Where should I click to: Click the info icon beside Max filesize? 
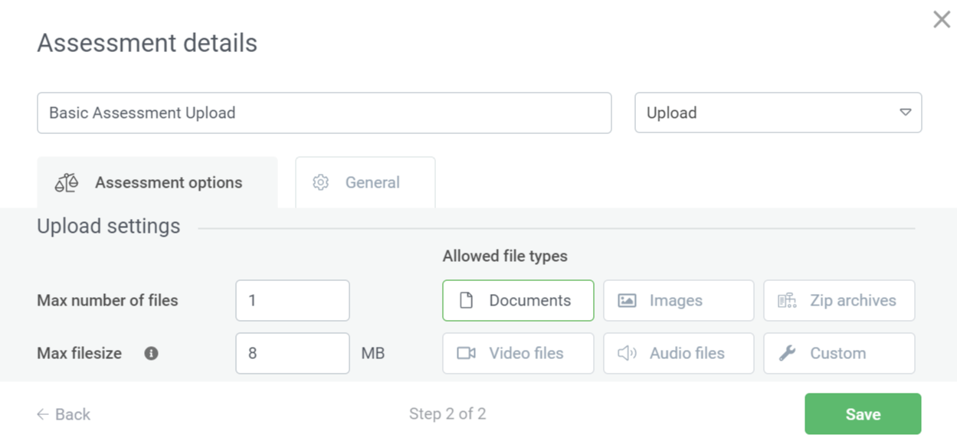coord(152,354)
